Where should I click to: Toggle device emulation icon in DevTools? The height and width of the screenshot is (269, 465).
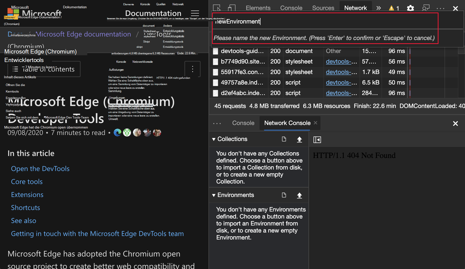click(232, 8)
